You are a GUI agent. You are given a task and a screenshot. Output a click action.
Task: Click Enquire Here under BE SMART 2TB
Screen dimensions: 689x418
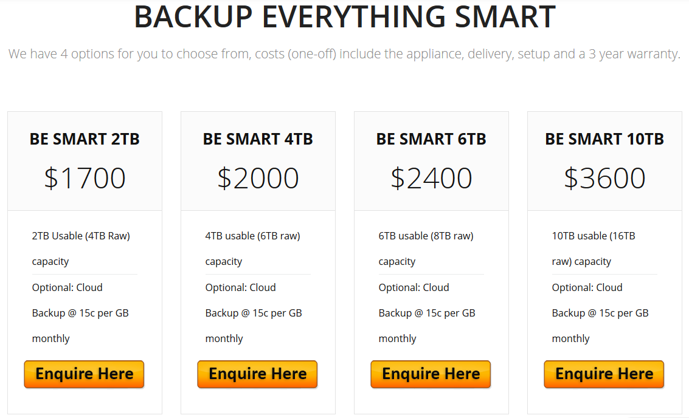84,374
